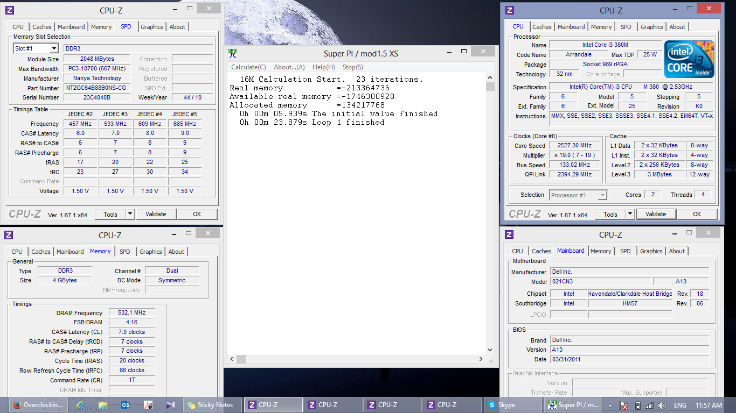Open Visual Studio from the taskbar
This screenshot has width=736, height=413.
(x=170, y=405)
